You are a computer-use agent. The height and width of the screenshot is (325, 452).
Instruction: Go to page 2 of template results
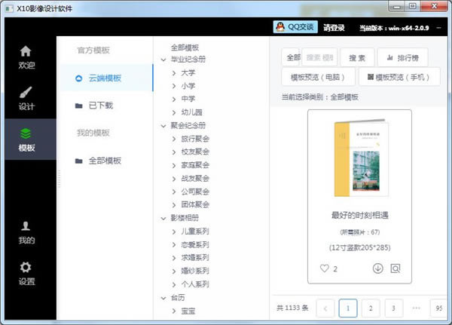tap(370, 308)
